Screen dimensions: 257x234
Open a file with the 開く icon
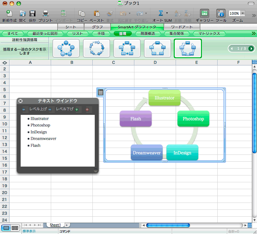22,13
